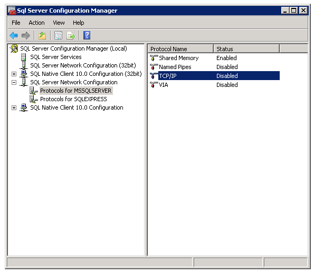Viewport: 314px width, 275px height.
Task: Click the Protocols for SQLEXPRESS icon
Action: tap(34, 99)
